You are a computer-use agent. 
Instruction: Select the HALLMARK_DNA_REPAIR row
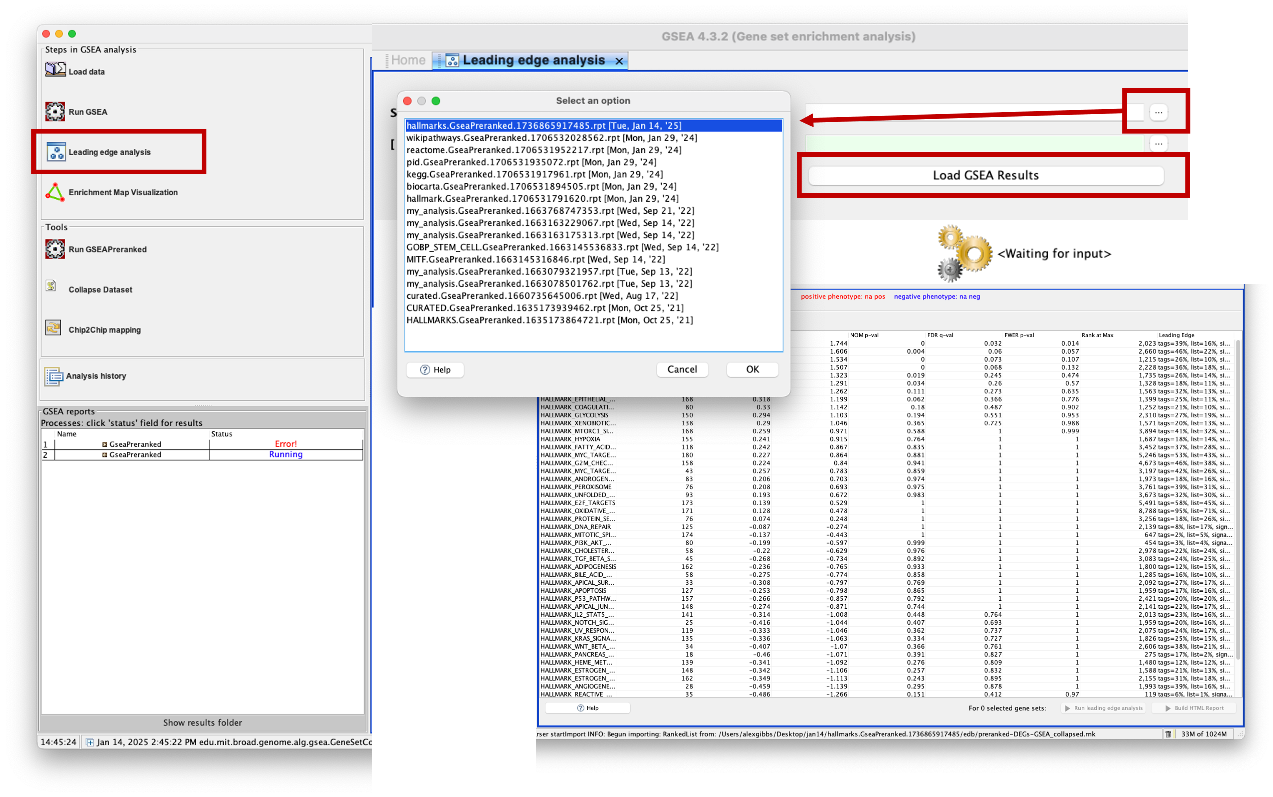coord(886,527)
